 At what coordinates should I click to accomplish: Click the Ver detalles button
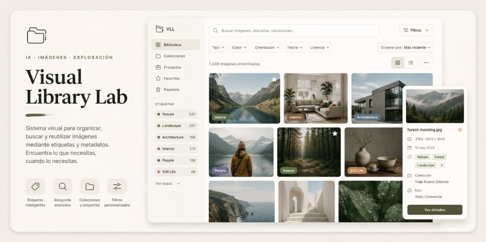click(435, 210)
